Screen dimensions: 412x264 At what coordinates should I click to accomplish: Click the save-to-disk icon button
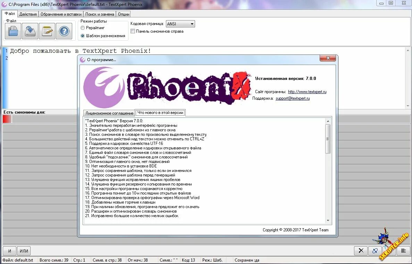click(30, 31)
